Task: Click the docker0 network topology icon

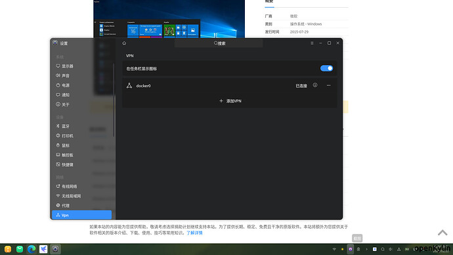Action: tap(129, 85)
